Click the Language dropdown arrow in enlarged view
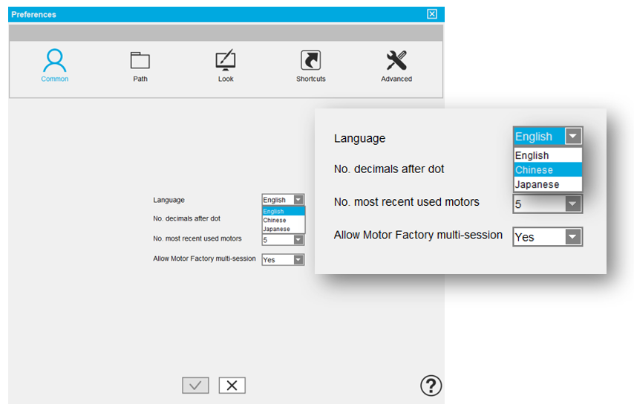Screen dimensions: 634x416 point(572,137)
